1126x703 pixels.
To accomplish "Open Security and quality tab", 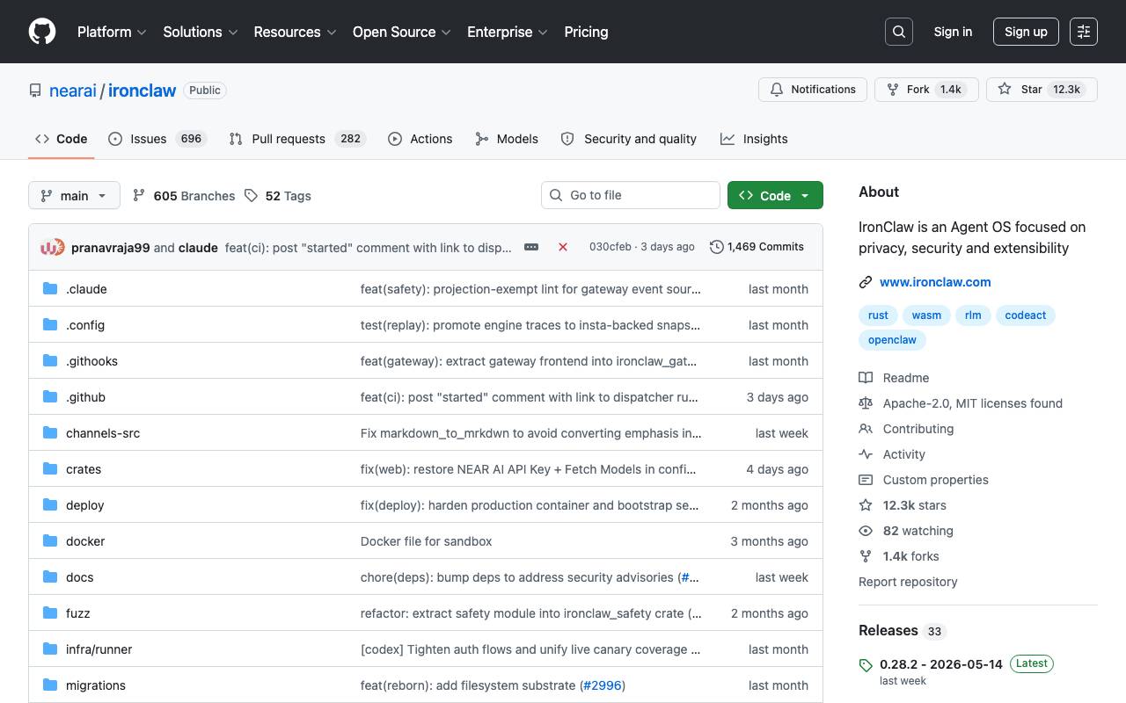I will coord(629,139).
